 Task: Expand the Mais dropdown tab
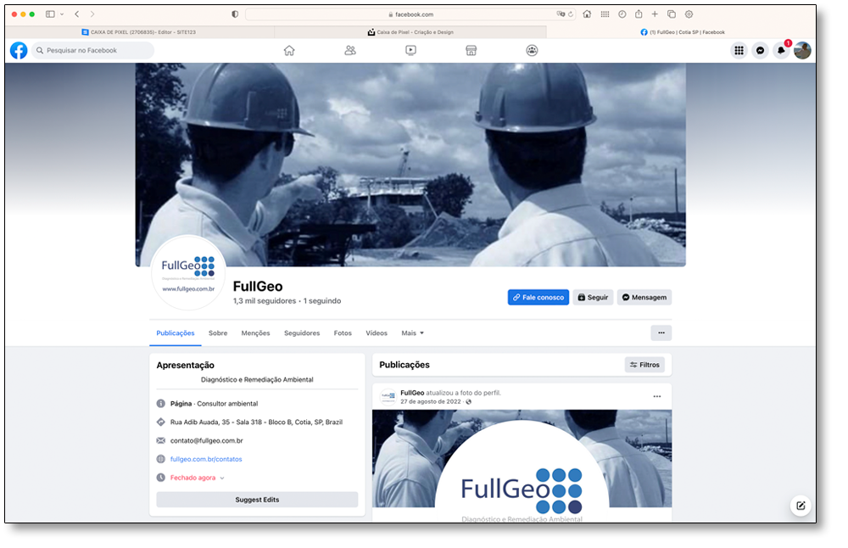click(x=413, y=333)
